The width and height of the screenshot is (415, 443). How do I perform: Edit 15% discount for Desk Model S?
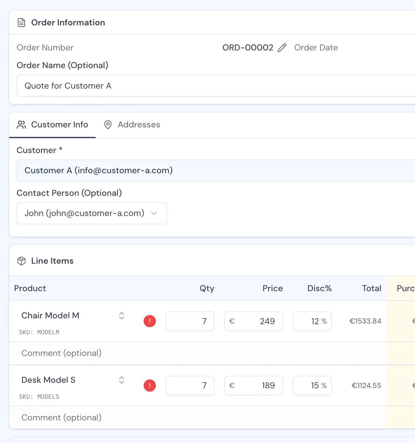click(312, 386)
